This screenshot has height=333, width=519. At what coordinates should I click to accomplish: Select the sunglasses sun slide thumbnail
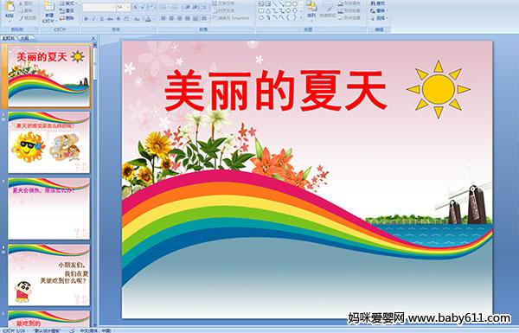click(48, 143)
